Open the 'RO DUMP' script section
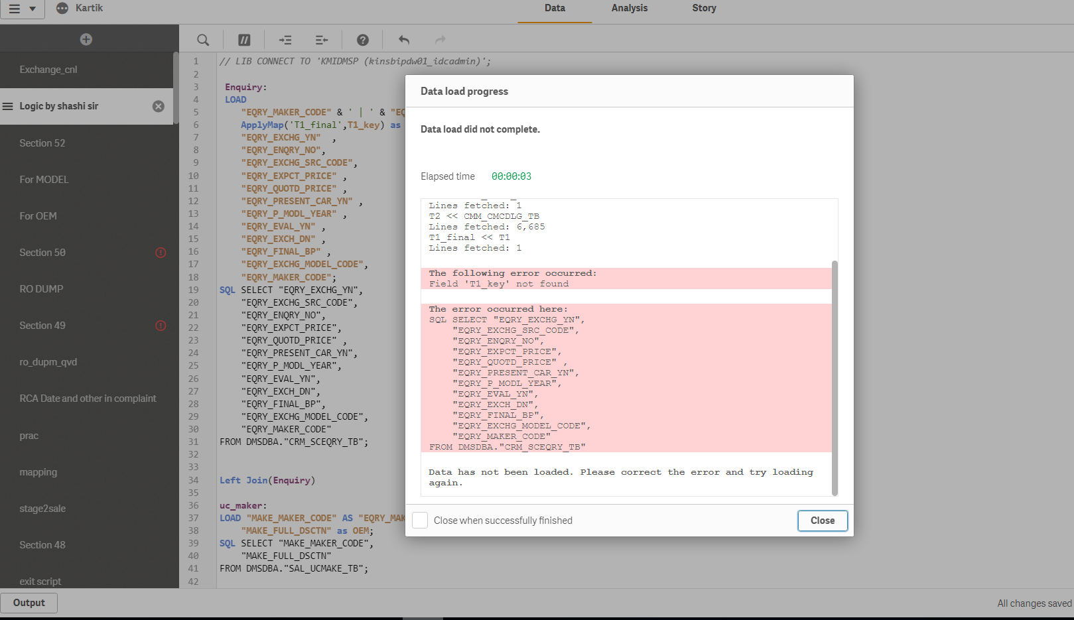The width and height of the screenshot is (1074, 620). (41, 289)
